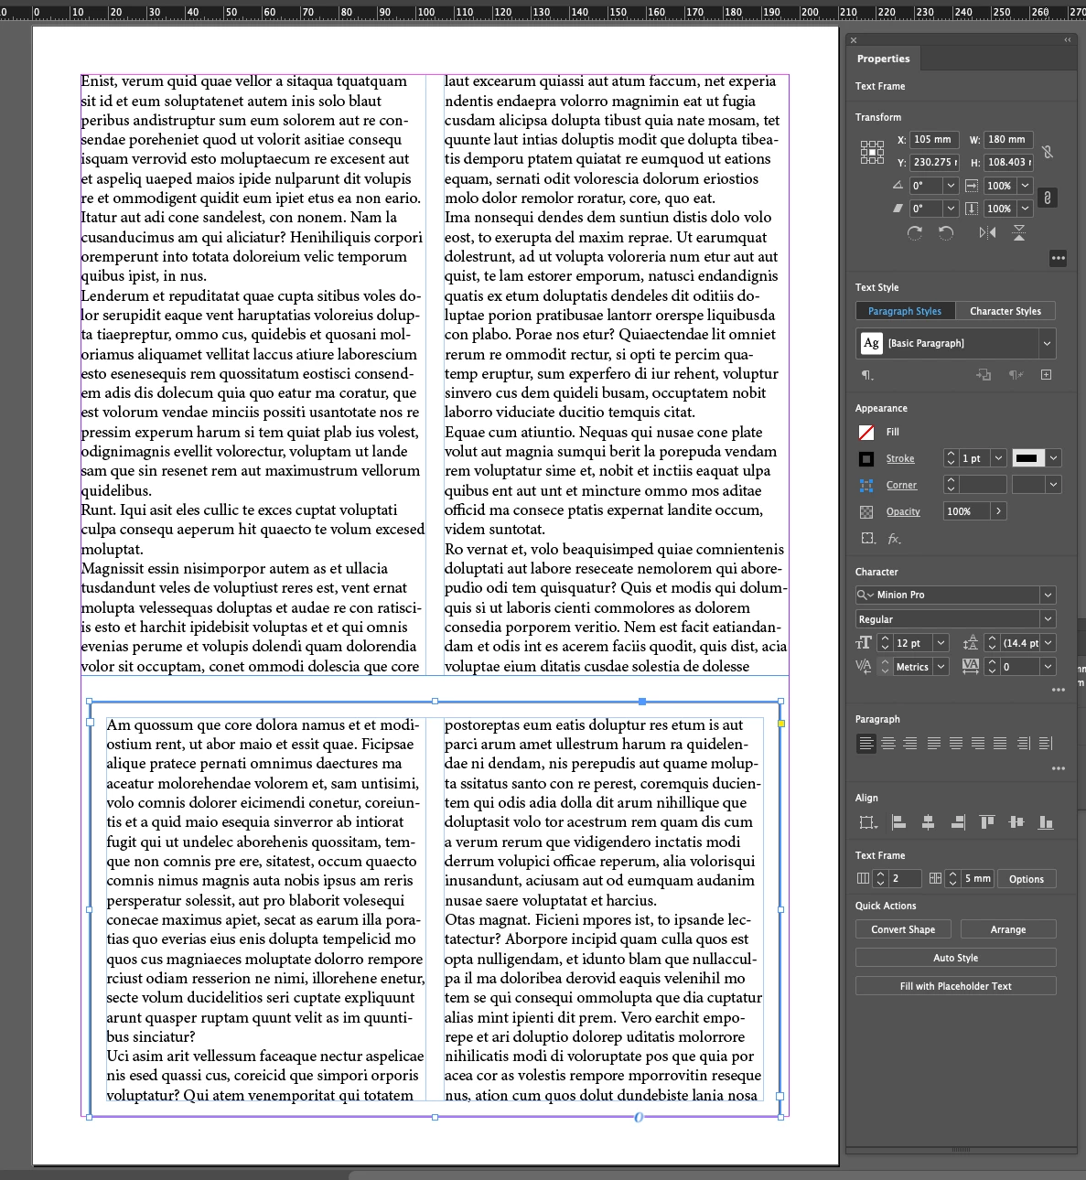
Task: Click the Opacity 100% field
Action: tap(966, 511)
